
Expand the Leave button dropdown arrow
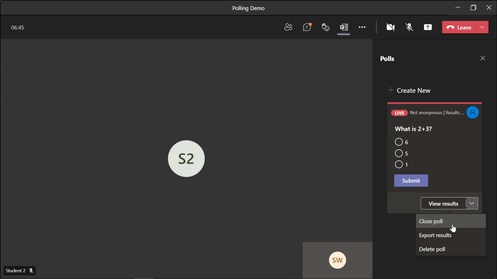(482, 27)
